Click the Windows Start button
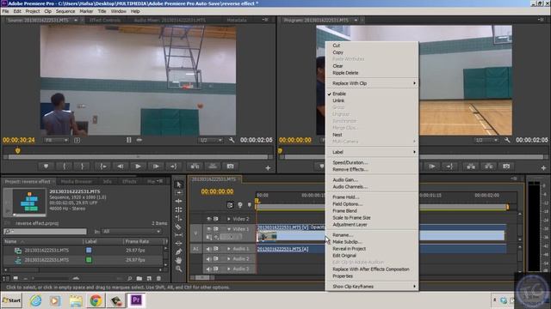 click(x=11, y=300)
